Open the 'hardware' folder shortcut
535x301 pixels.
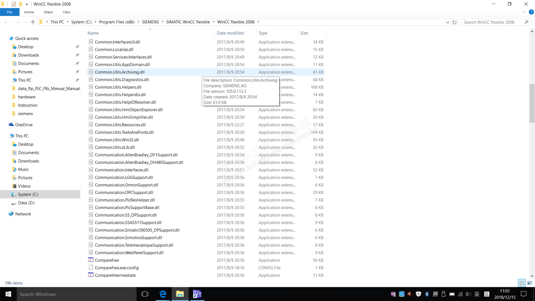coord(27,97)
